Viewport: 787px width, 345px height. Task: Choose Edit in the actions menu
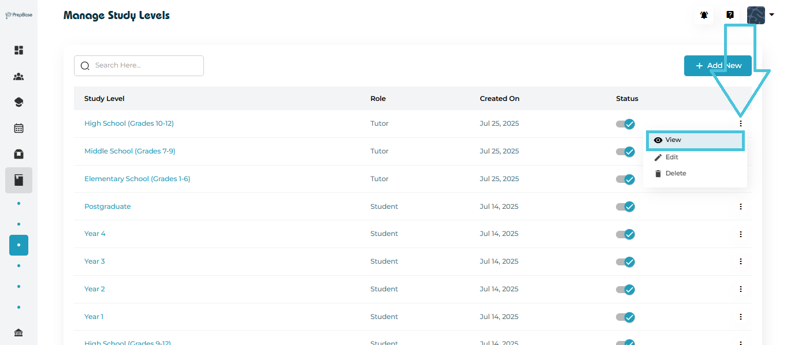point(671,157)
